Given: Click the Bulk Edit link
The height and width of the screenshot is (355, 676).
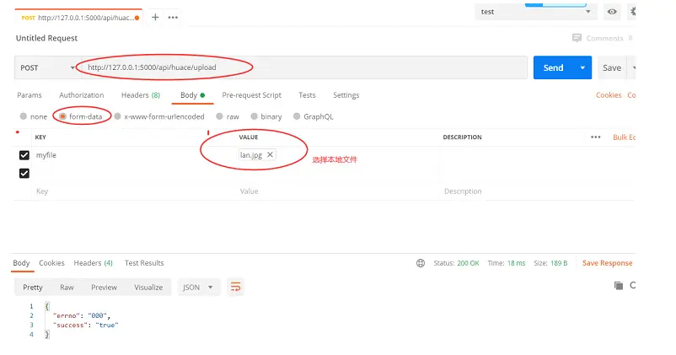Looking at the screenshot, I should coord(624,137).
